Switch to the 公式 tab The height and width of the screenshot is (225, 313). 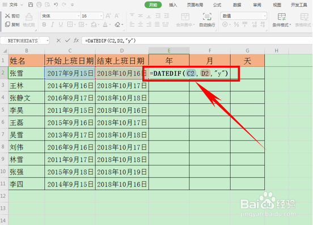pyautogui.click(x=217, y=5)
